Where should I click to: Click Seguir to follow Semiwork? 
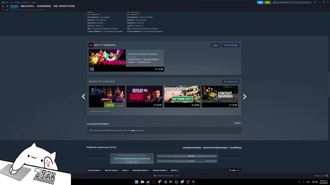(216, 45)
